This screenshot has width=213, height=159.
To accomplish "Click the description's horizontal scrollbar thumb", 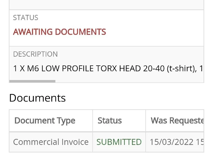I will (32, 81).
